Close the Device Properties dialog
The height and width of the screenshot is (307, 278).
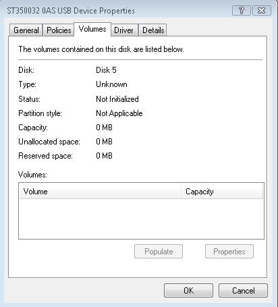[262, 11]
